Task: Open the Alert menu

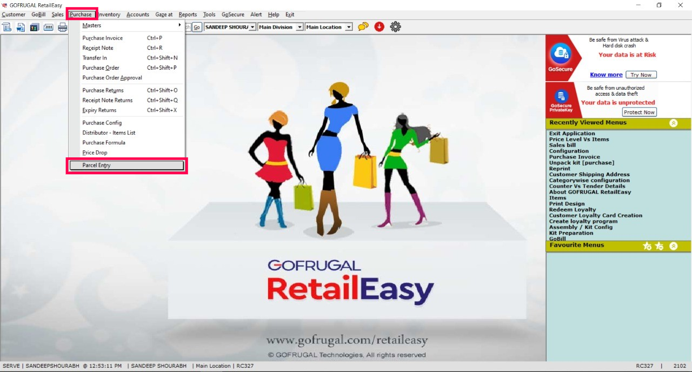Action: point(256,15)
